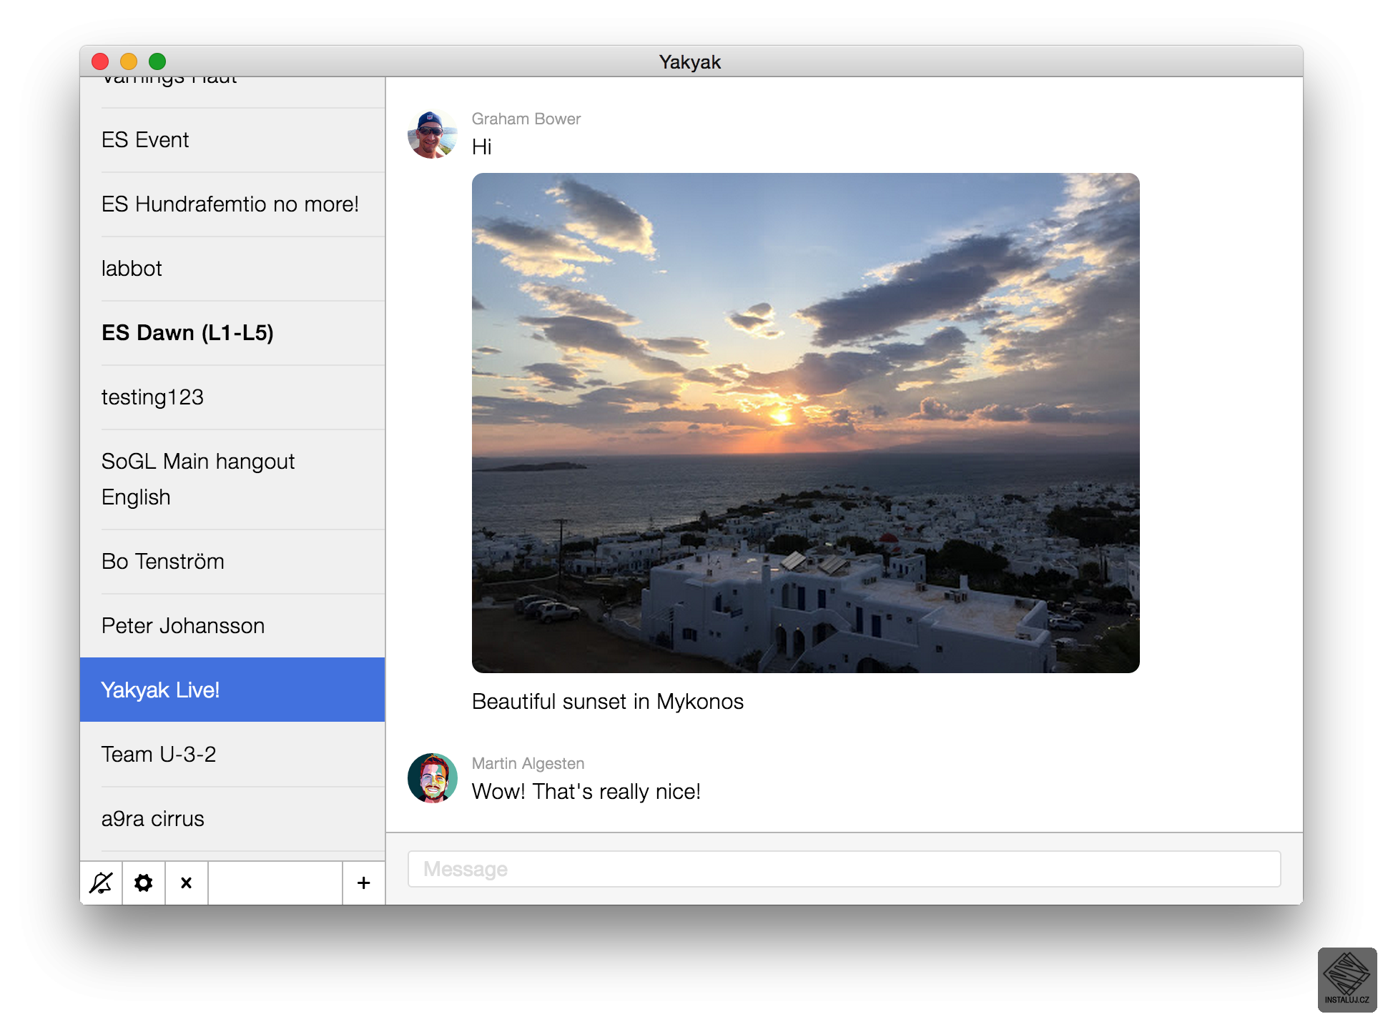Click Martin Algesten's avatar picture
1383x1019 pixels.
point(432,778)
